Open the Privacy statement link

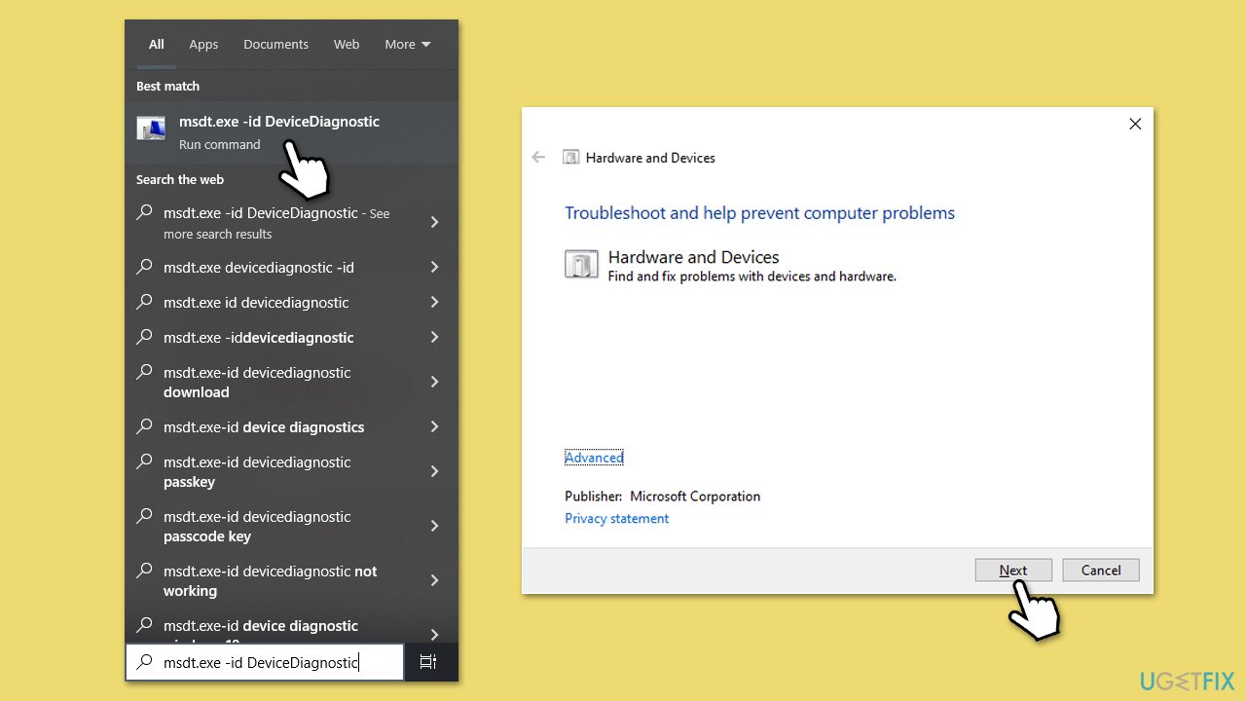(617, 519)
